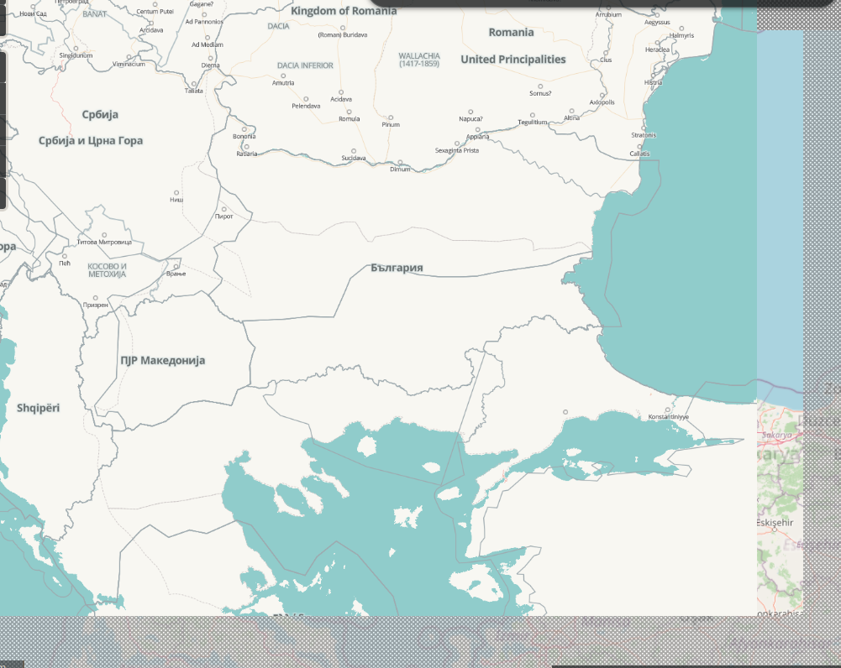Image resolution: width=841 pixels, height=668 pixels.
Task: Click the Shqipëri region label
Action: pos(39,407)
